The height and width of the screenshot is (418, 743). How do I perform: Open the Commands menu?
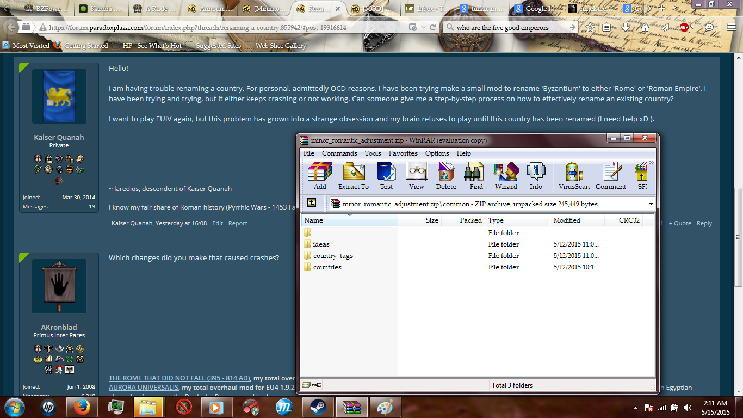[339, 153]
